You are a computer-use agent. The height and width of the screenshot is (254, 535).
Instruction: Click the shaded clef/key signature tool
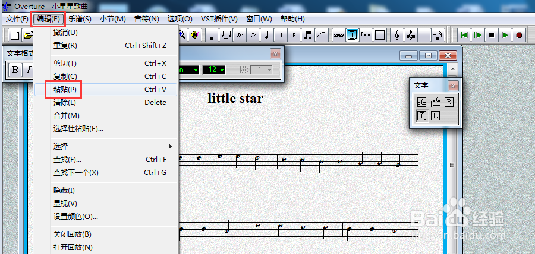(x=411, y=35)
